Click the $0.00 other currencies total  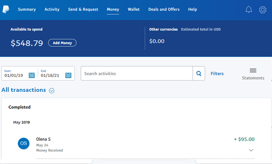tap(157, 41)
